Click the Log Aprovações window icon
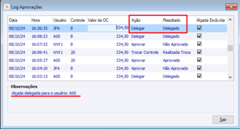Viewport: 240px width, 129px height. click(7, 7)
